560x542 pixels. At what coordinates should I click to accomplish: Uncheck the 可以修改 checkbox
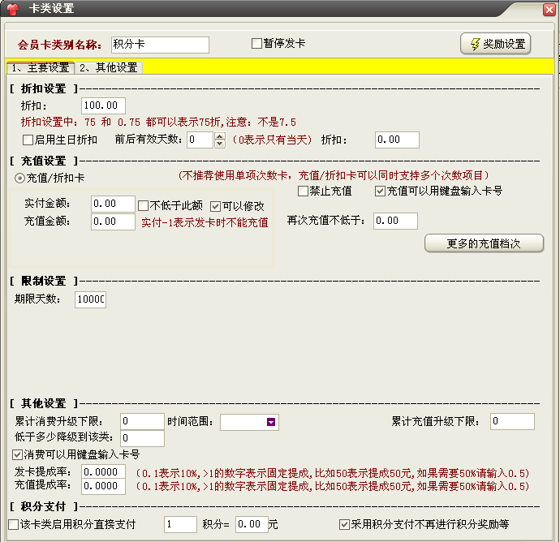coord(216,205)
